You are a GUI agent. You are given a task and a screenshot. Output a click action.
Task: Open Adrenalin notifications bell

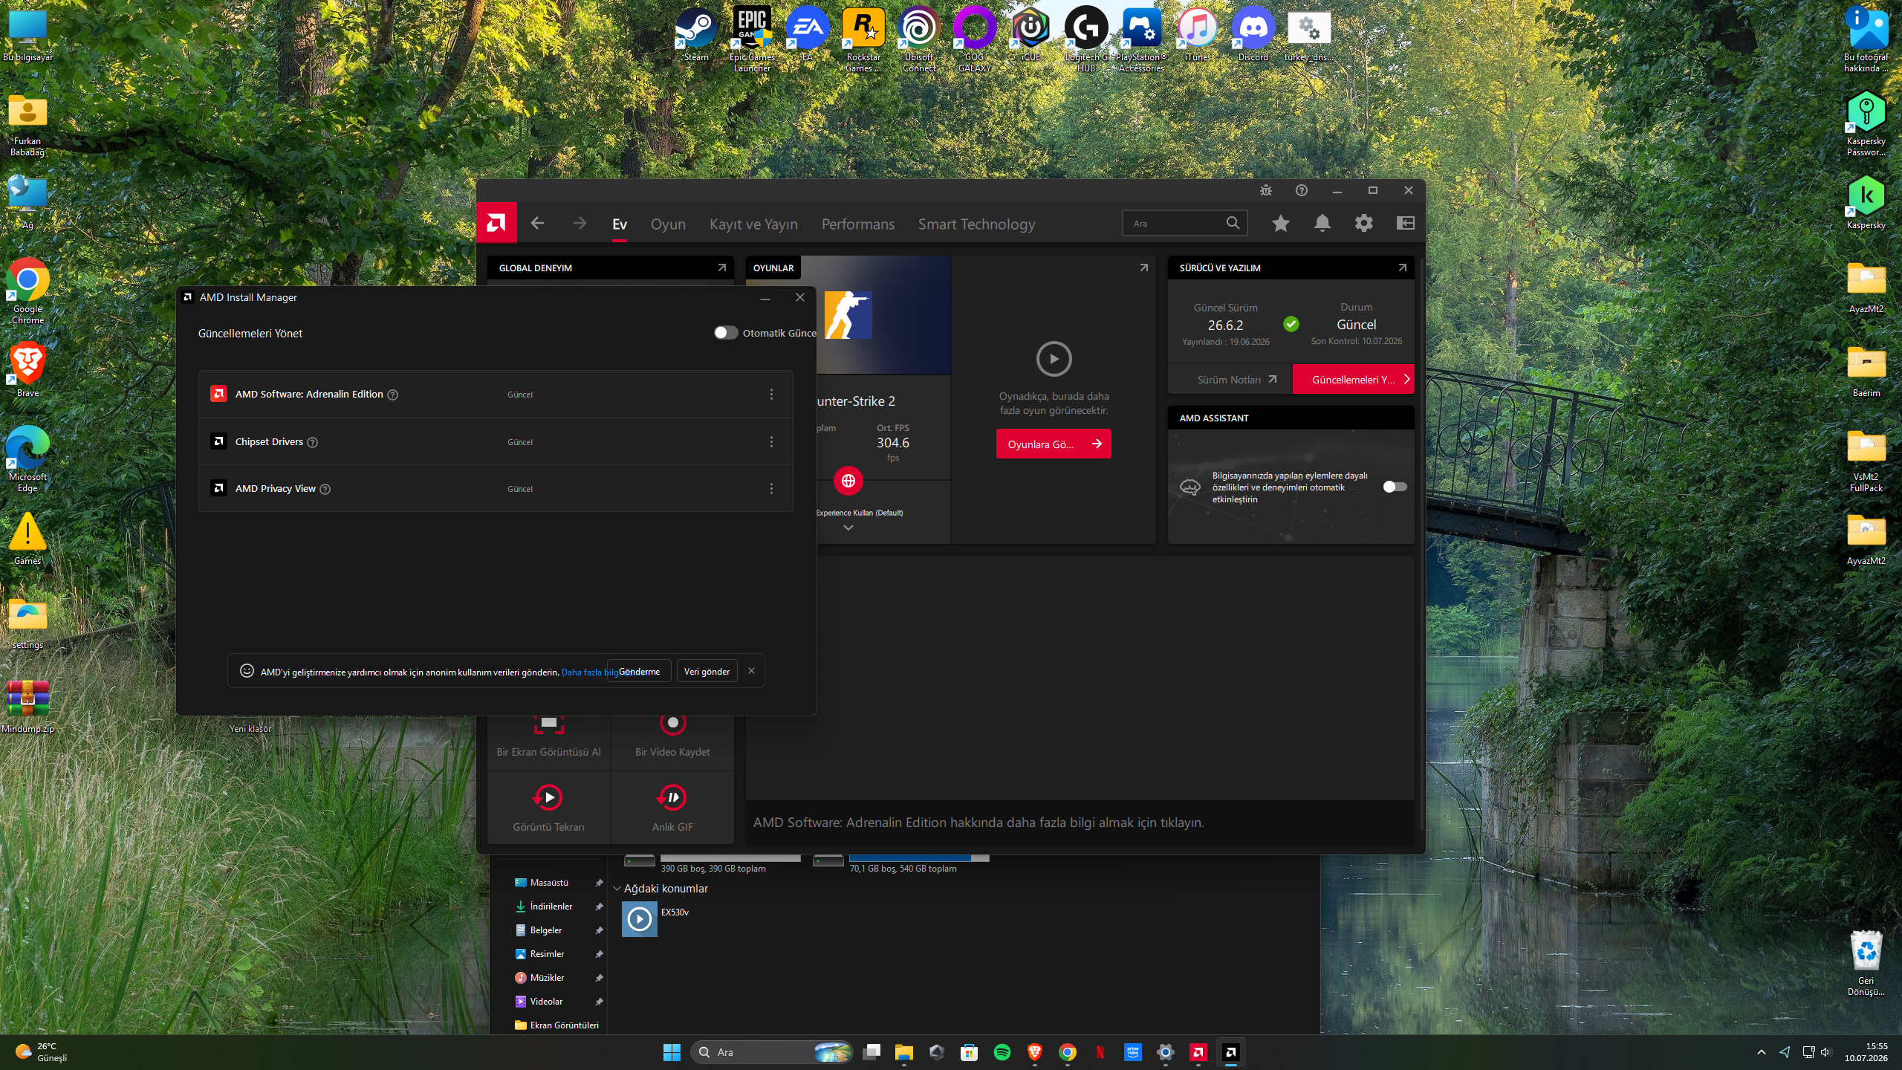click(x=1322, y=223)
